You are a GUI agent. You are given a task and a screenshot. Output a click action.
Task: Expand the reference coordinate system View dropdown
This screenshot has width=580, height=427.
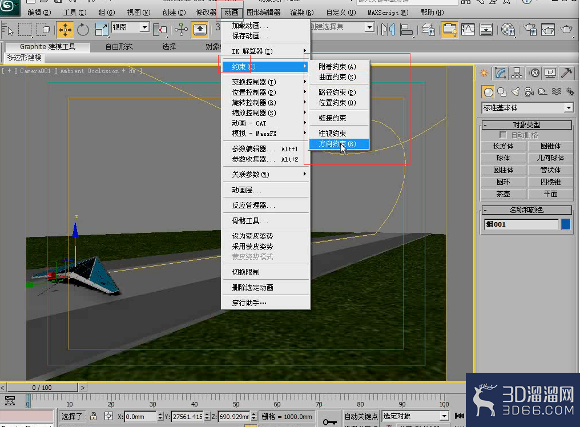click(x=144, y=27)
